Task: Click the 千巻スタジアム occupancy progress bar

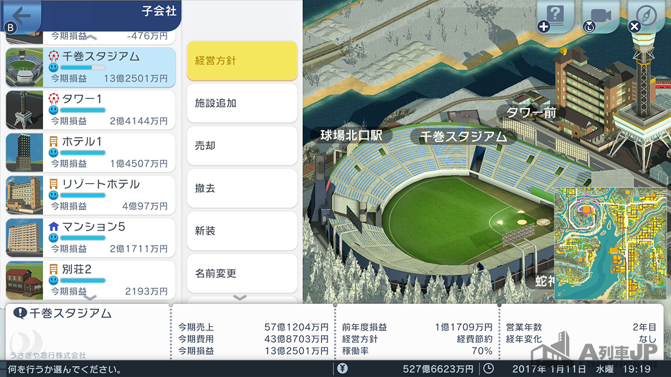Action: click(x=83, y=68)
